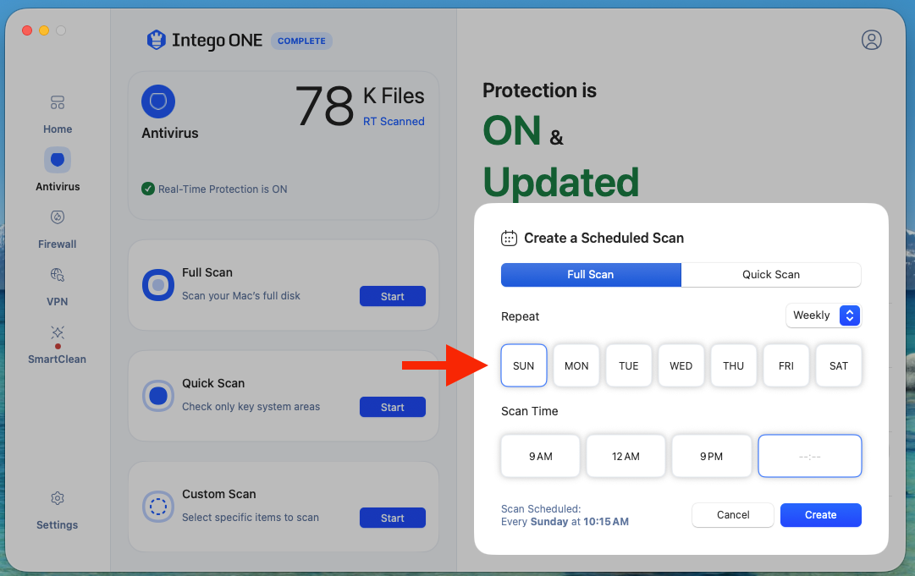
Task: Select the Antivirus shield sidebar icon
Action: click(x=58, y=160)
